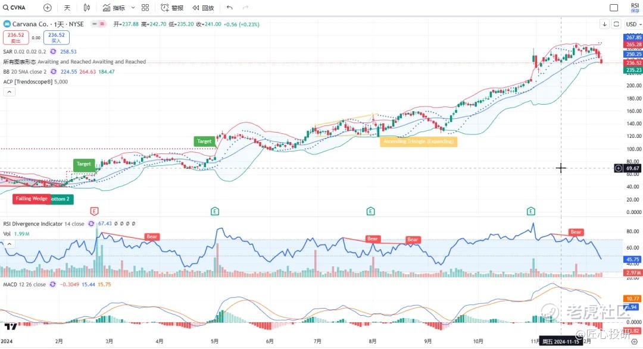The height and width of the screenshot is (349, 643).
Task: Click the Bear label near August on RSI
Action: click(372, 239)
